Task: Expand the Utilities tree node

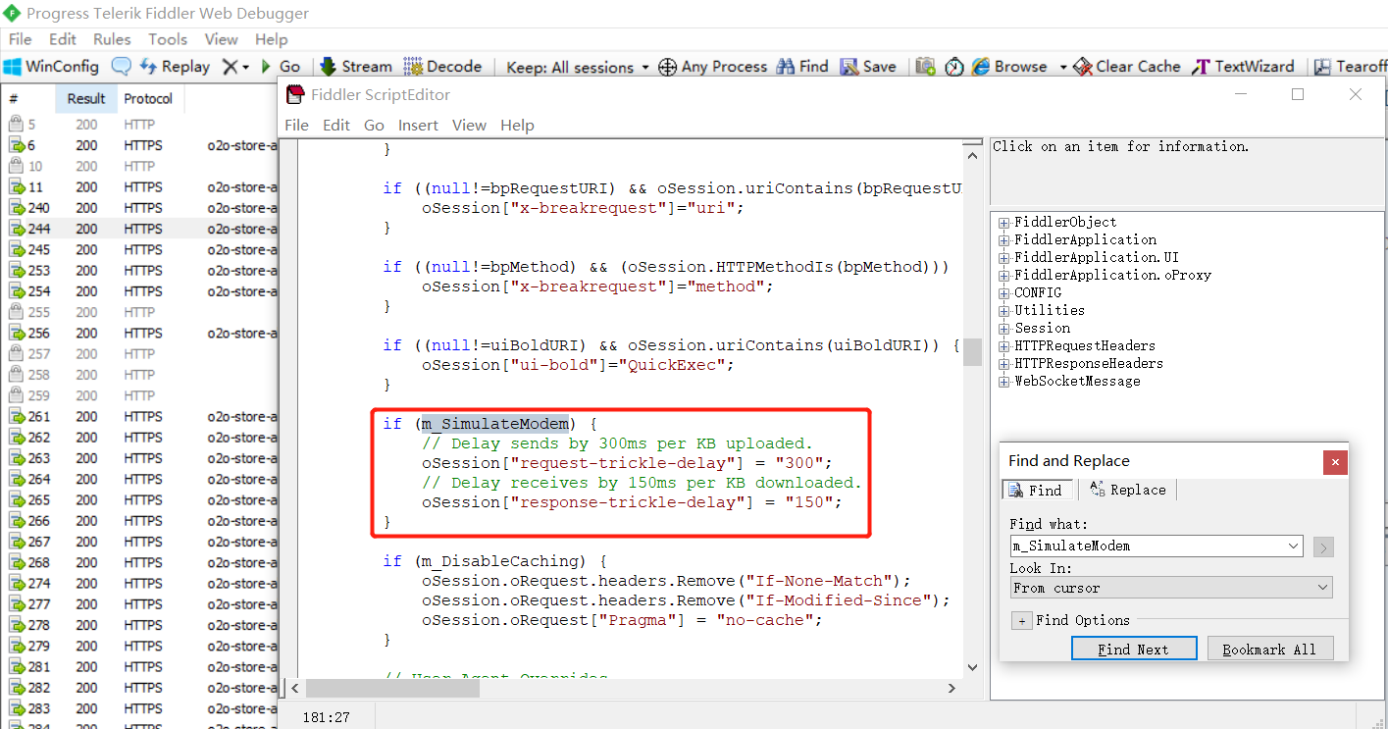Action: (1003, 311)
